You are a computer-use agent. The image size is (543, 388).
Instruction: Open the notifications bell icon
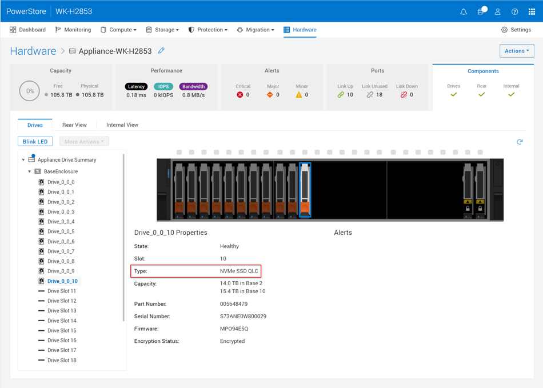click(x=464, y=11)
